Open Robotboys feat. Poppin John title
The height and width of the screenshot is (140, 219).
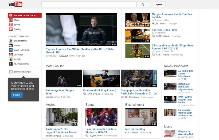point(60,92)
